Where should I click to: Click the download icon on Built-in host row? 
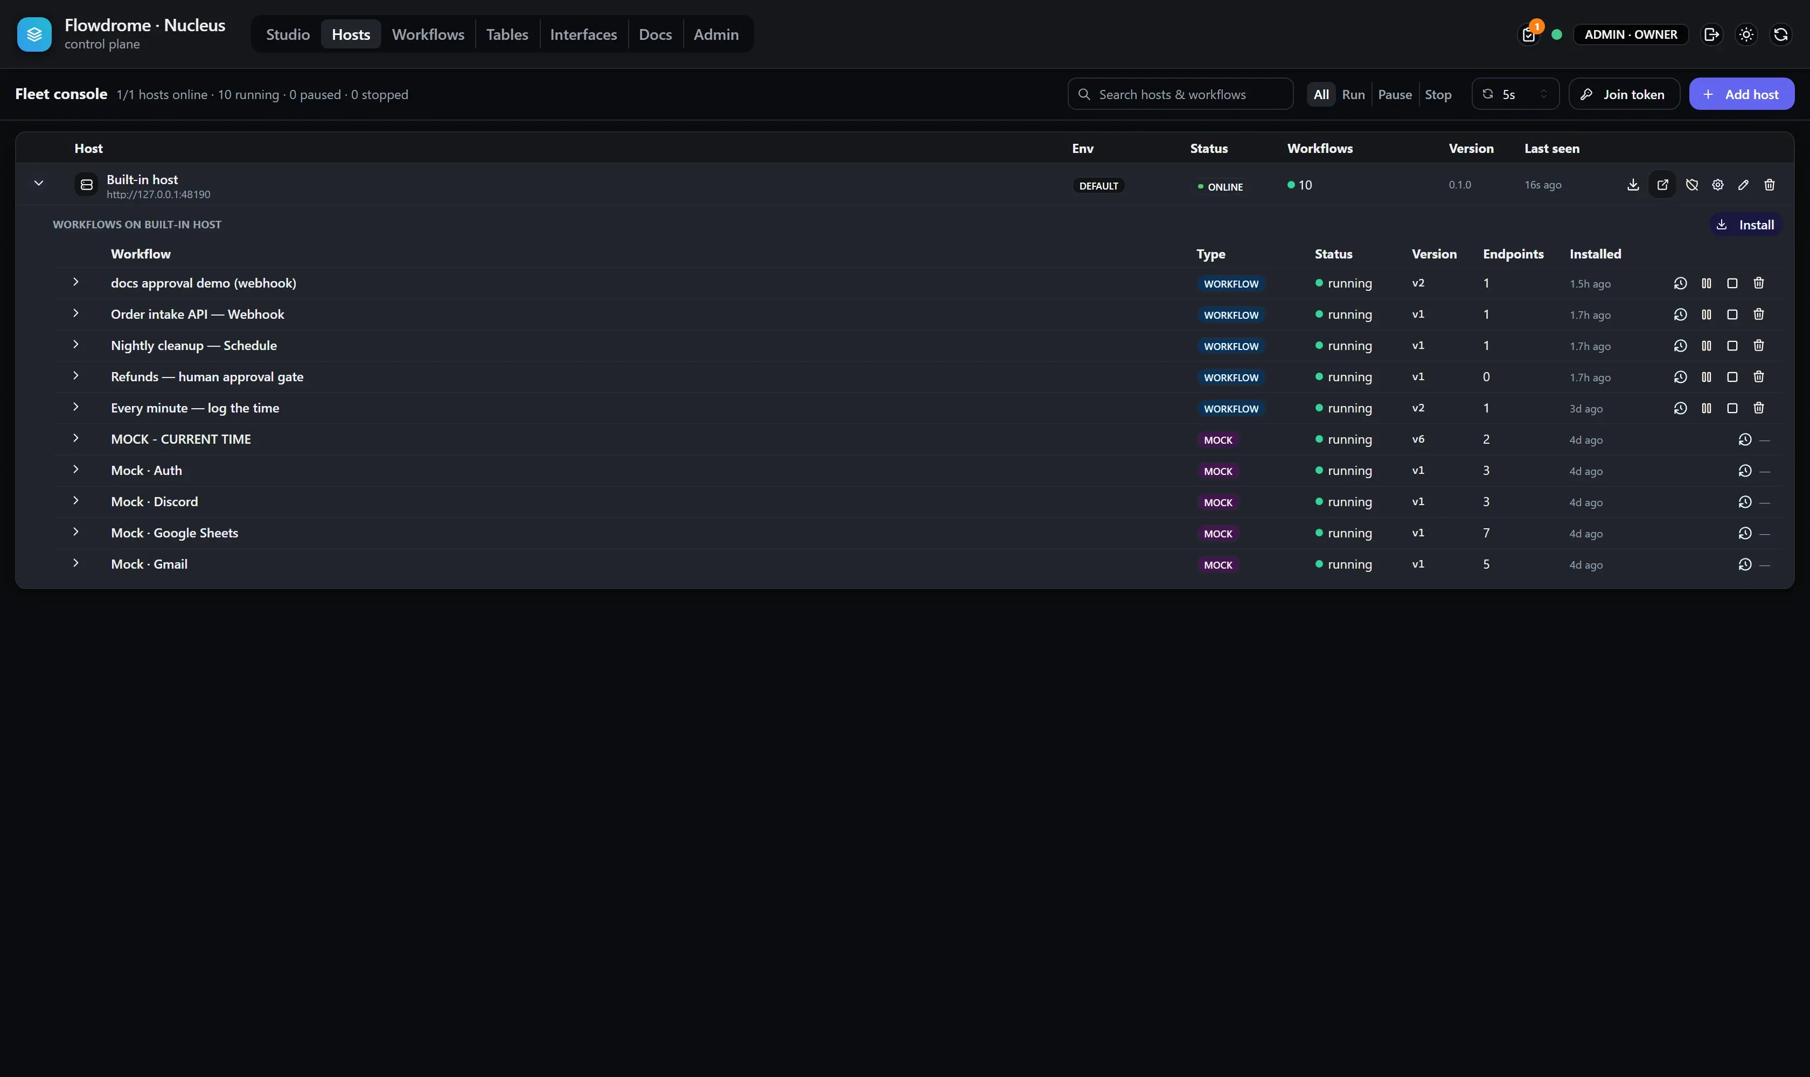click(x=1633, y=185)
